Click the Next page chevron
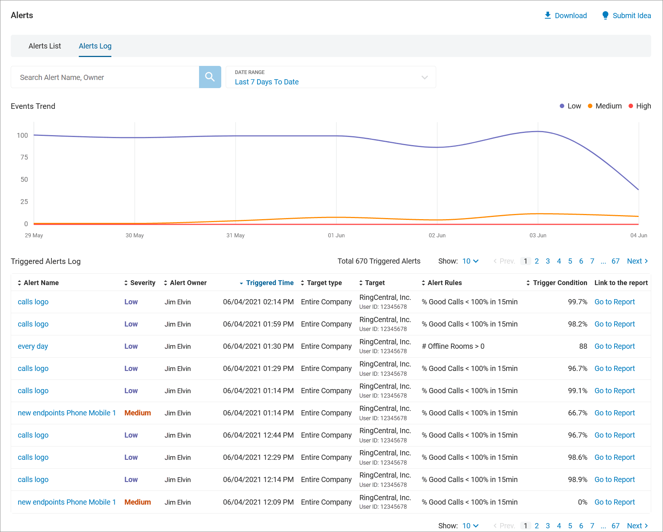Viewport: 663px width, 532px height. 646,261
